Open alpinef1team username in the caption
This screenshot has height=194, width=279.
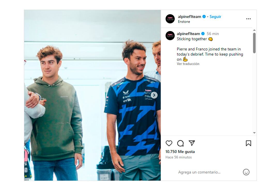pyautogui.click(x=188, y=34)
